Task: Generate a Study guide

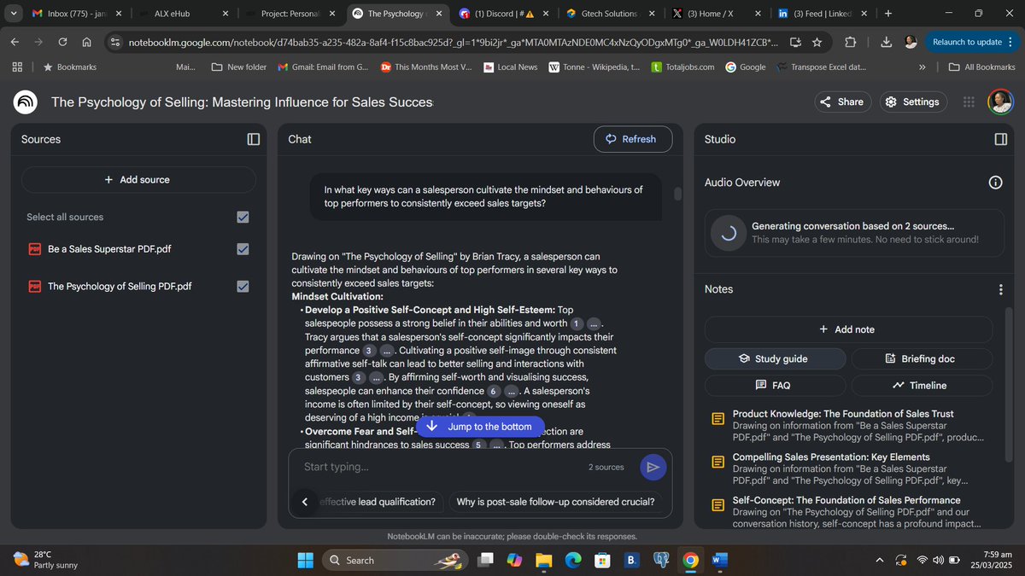Action: click(775, 358)
